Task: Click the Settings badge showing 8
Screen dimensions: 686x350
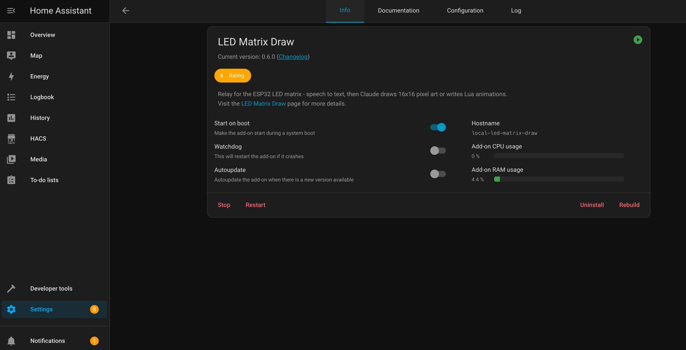Action: [94, 309]
